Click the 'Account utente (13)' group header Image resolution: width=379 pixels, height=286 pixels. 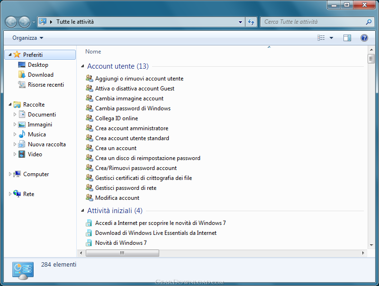tap(117, 66)
